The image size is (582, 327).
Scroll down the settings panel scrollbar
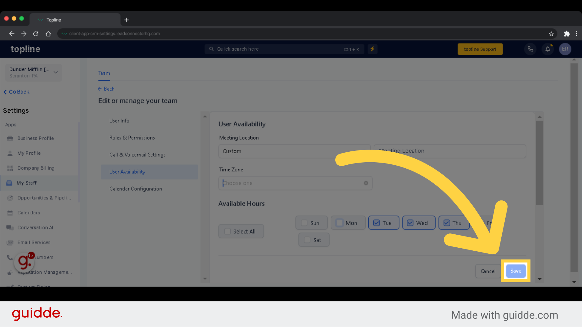540,279
